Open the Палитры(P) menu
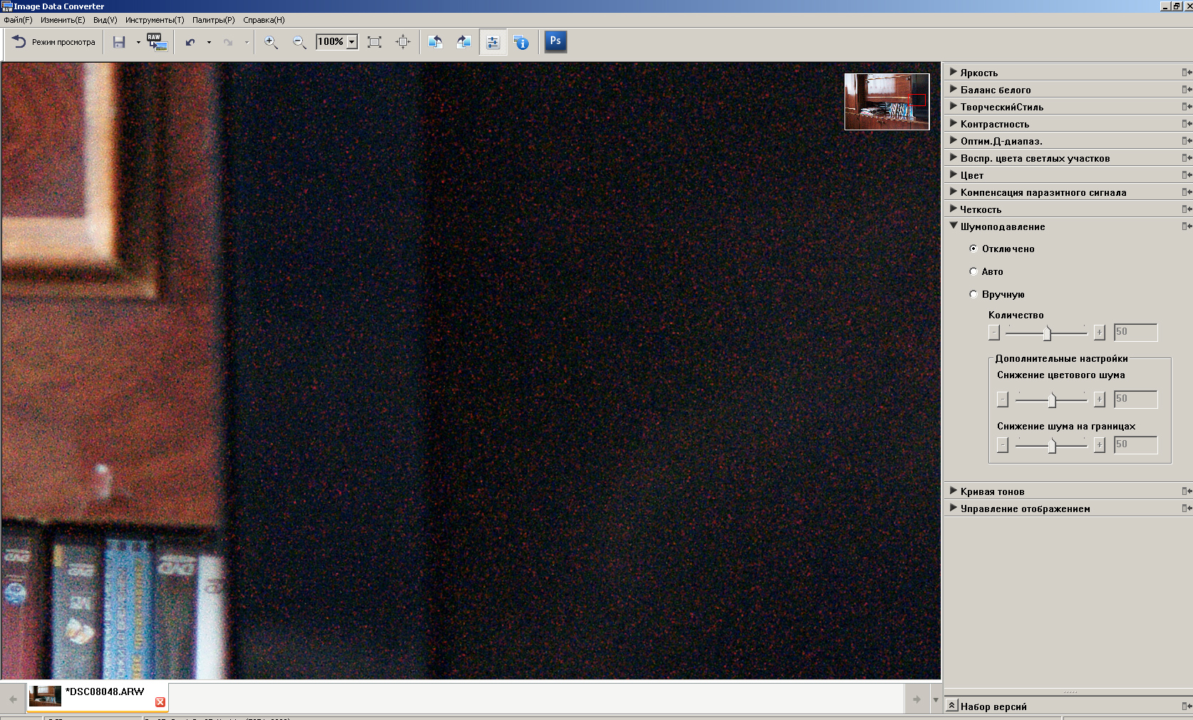The width and height of the screenshot is (1193, 720). (213, 20)
